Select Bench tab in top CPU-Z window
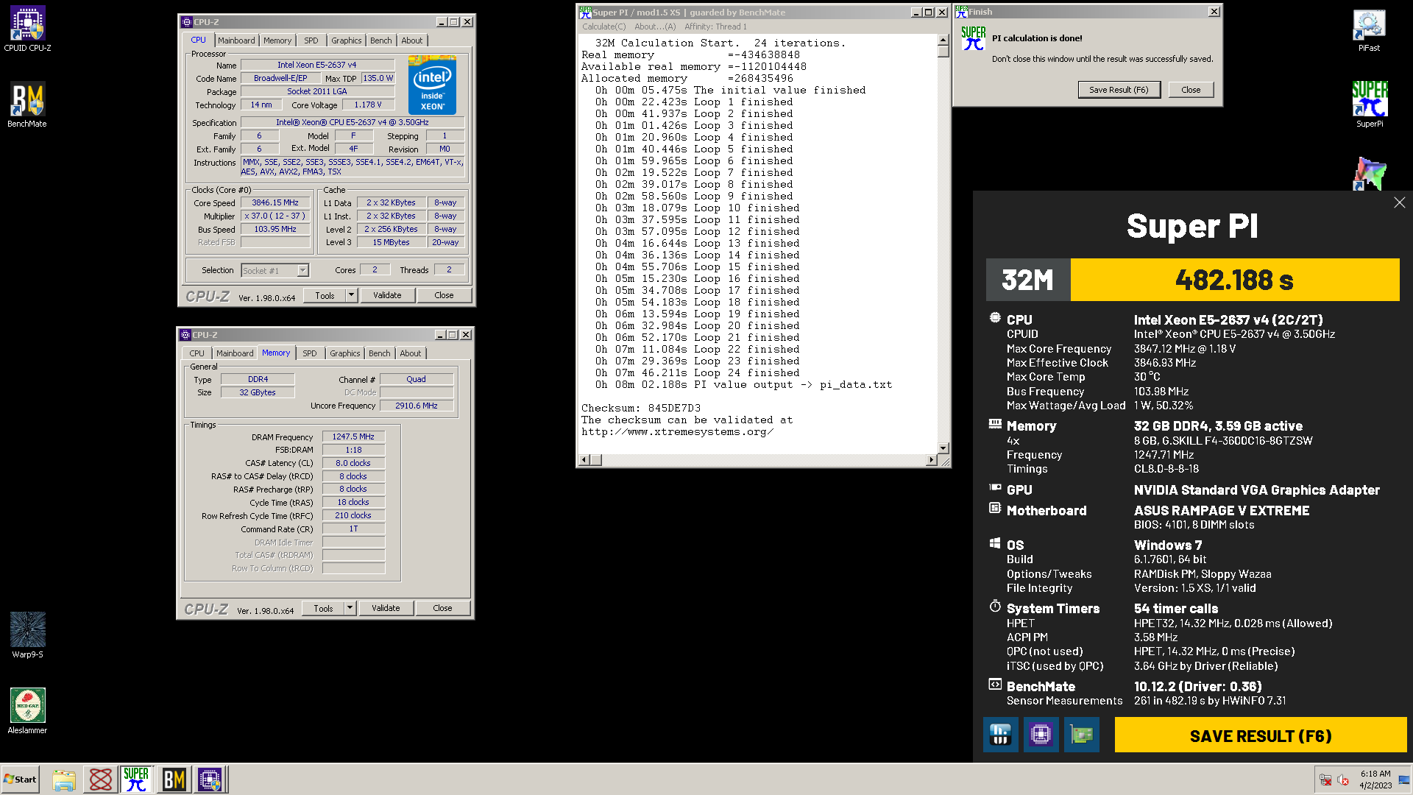 click(380, 40)
